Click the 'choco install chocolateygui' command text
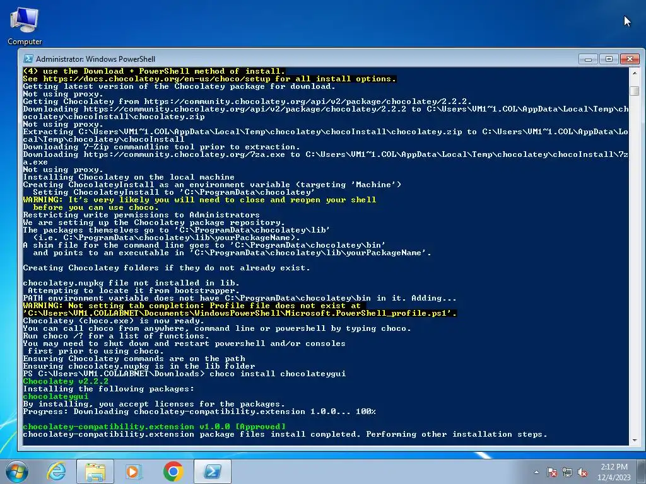The width and height of the screenshot is (646, 484). point(278,374)
